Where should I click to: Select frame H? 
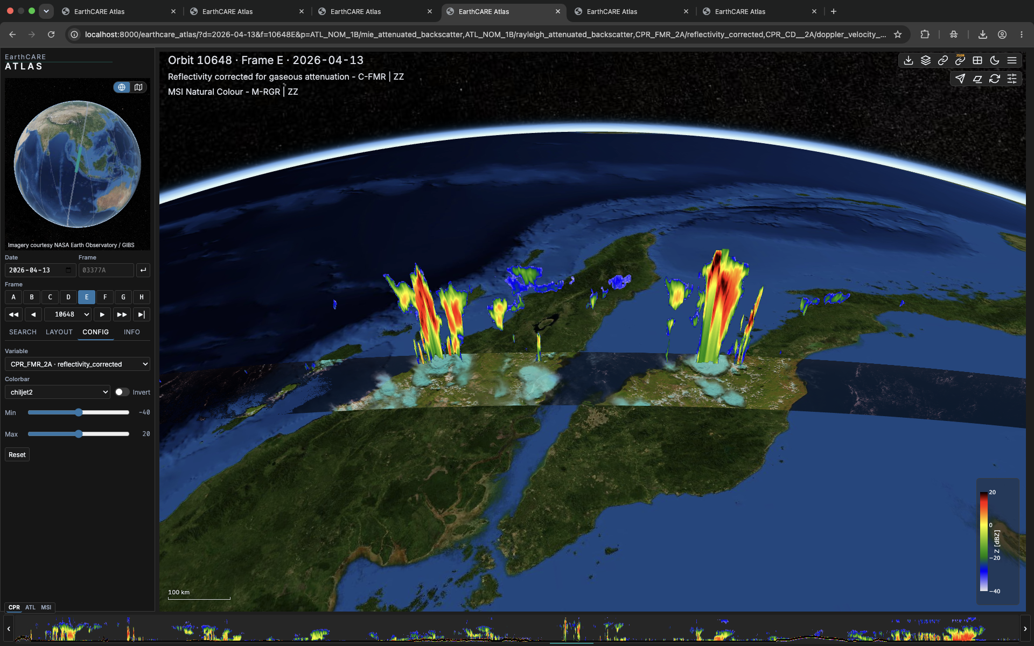[142, 297]
